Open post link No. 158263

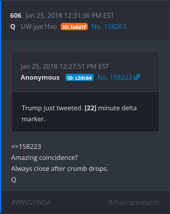click(x=109, y=27)
